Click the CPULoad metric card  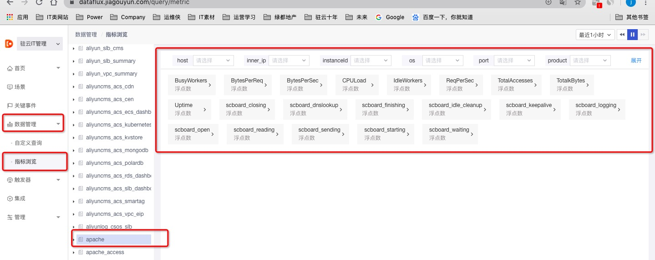coord(357,84)
